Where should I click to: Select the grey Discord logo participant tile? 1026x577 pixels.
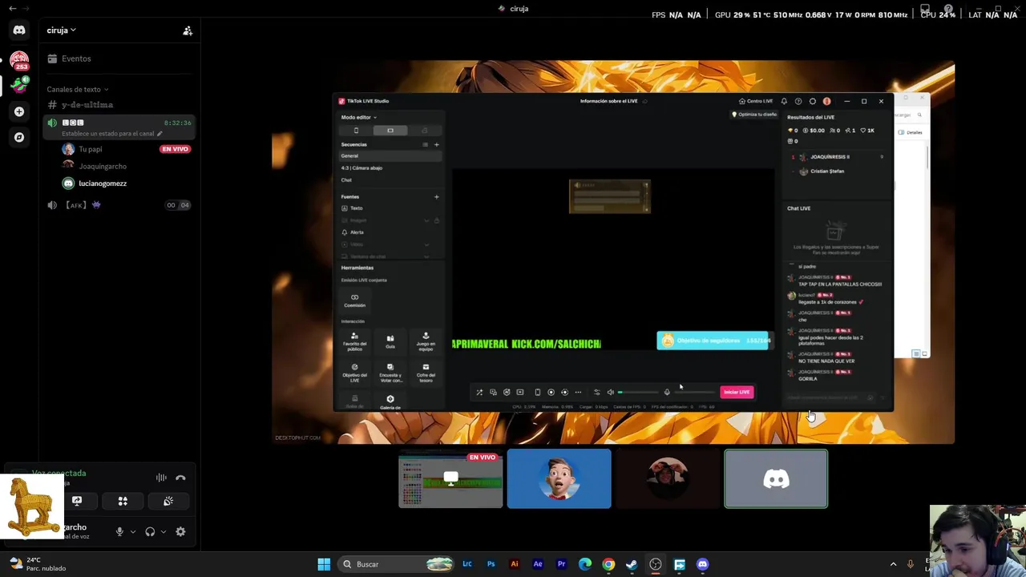776,479
